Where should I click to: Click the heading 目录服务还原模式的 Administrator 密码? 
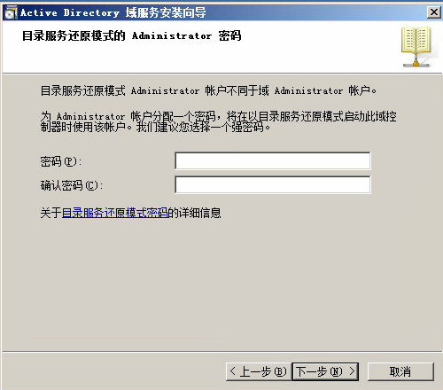coord(132,35)
